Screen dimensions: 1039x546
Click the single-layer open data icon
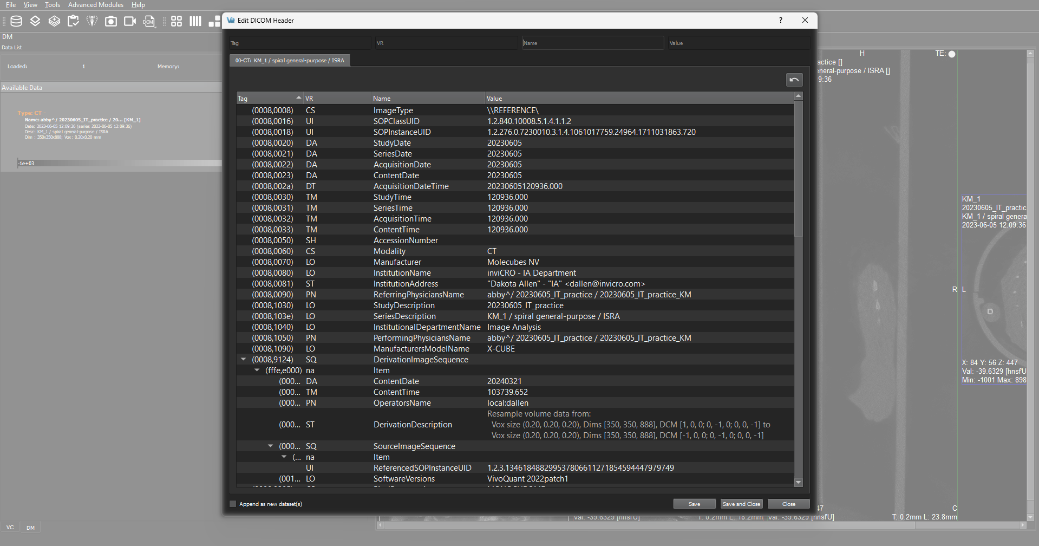[x=35, y=21]
